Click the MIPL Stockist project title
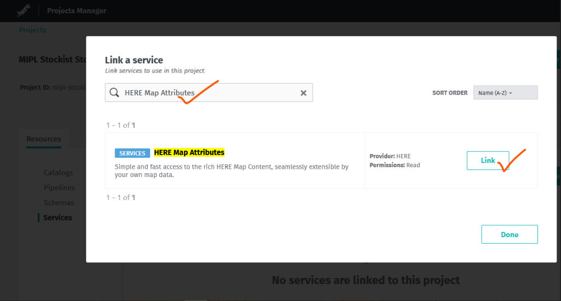This screenshot has height=301, width=561. click(x=53, y=60)
